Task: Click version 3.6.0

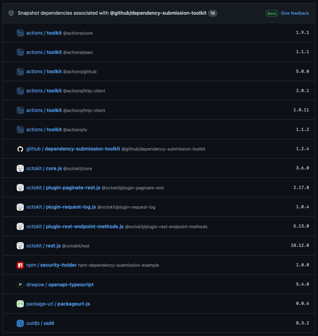Action: tap(302, 168)
